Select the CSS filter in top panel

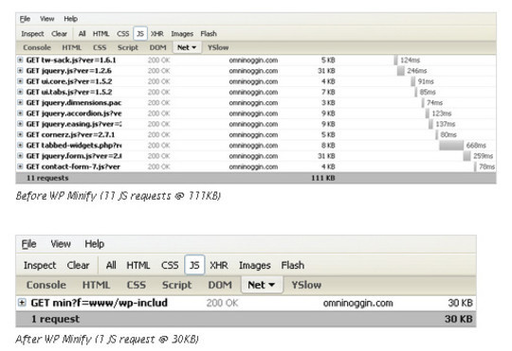123,34
